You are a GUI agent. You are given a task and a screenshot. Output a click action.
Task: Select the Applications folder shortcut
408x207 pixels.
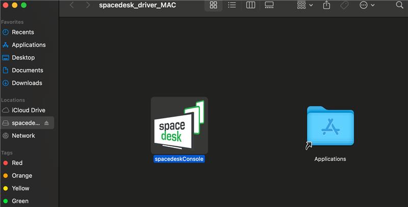pyautogui.click(x=330, y=127)
